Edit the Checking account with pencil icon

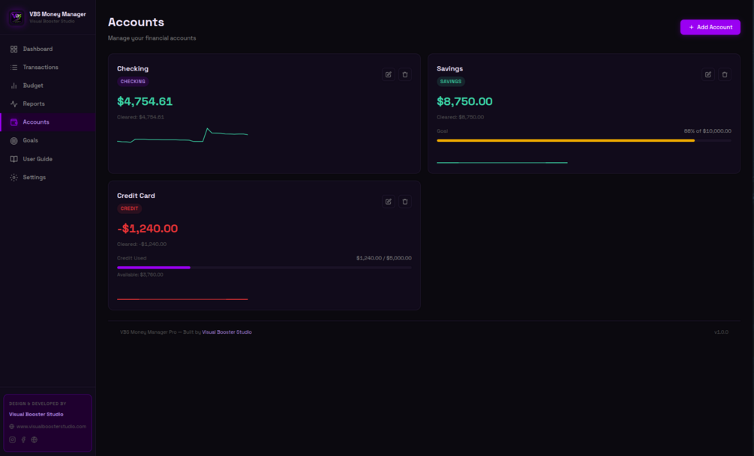[388, 74]
